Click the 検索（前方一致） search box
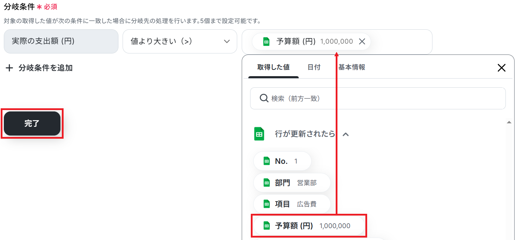The image size is (517, 240). coord(378,98)
